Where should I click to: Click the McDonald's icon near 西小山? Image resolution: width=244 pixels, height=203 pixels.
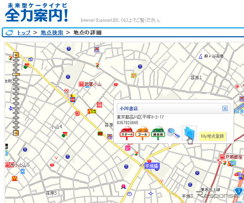coord(14,179)
